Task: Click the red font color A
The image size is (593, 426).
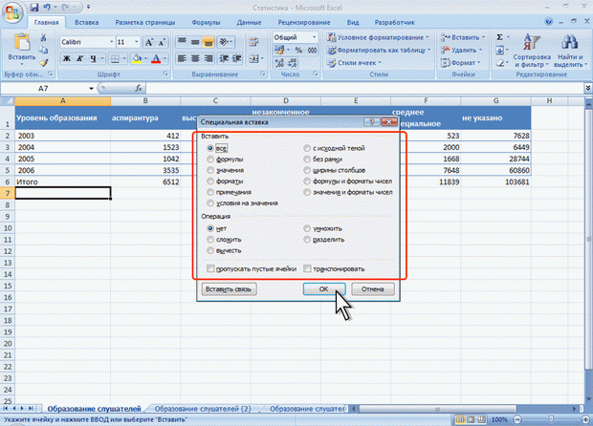Action: [x=156, y=58]
